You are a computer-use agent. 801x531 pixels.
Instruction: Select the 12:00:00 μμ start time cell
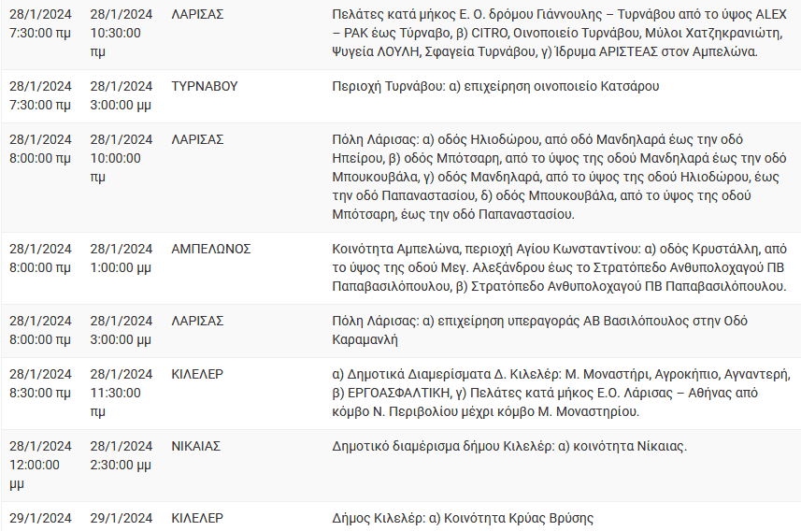pyautogui.click(x=41, y=465)
